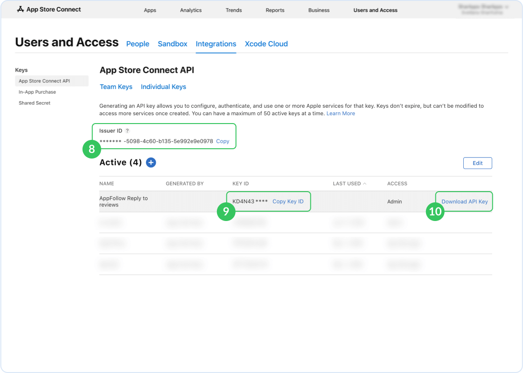Select Shared Secret in the Keys sidebar
Viewport: 523px width, 373px height.
click(x=35, y=103)
